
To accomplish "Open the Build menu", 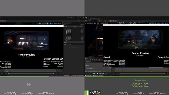I will pyautogui.click(x=102, y=17).
